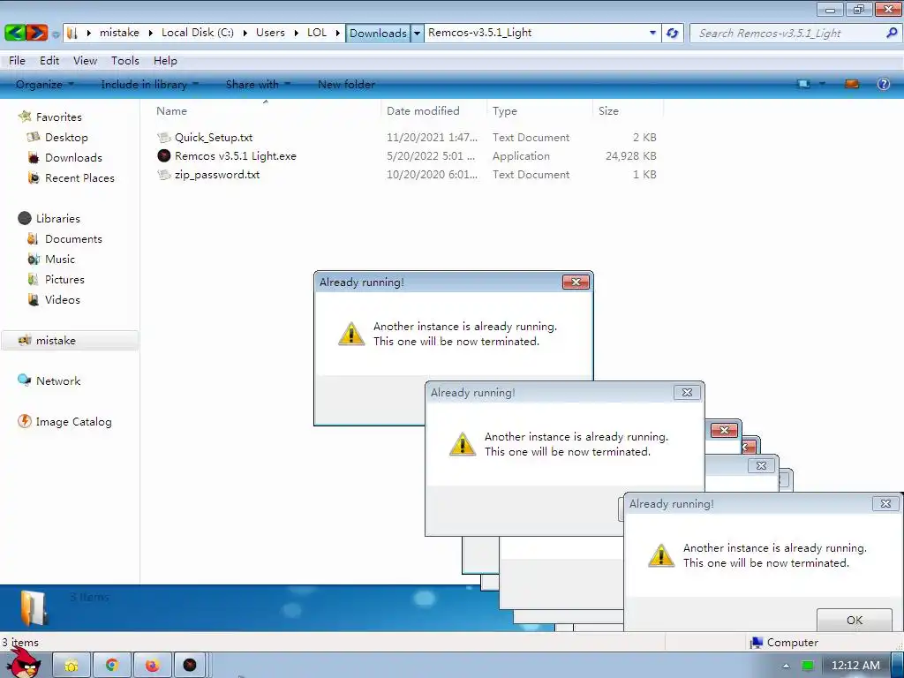Select the Quick_Setup.txt file

pos(214,137)
